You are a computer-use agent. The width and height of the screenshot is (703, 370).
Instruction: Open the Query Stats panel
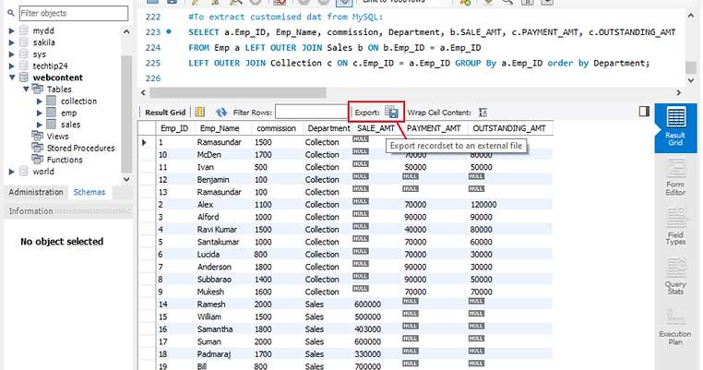click(x=675, y=275)
